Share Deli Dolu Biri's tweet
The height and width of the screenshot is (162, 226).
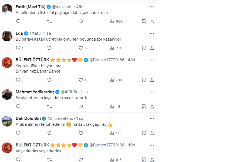152,133
